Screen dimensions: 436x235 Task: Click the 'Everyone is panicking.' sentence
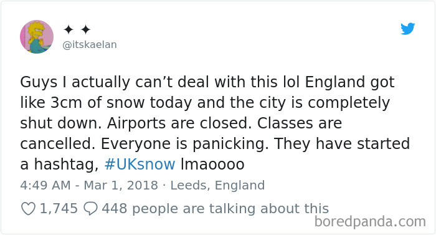185,144
